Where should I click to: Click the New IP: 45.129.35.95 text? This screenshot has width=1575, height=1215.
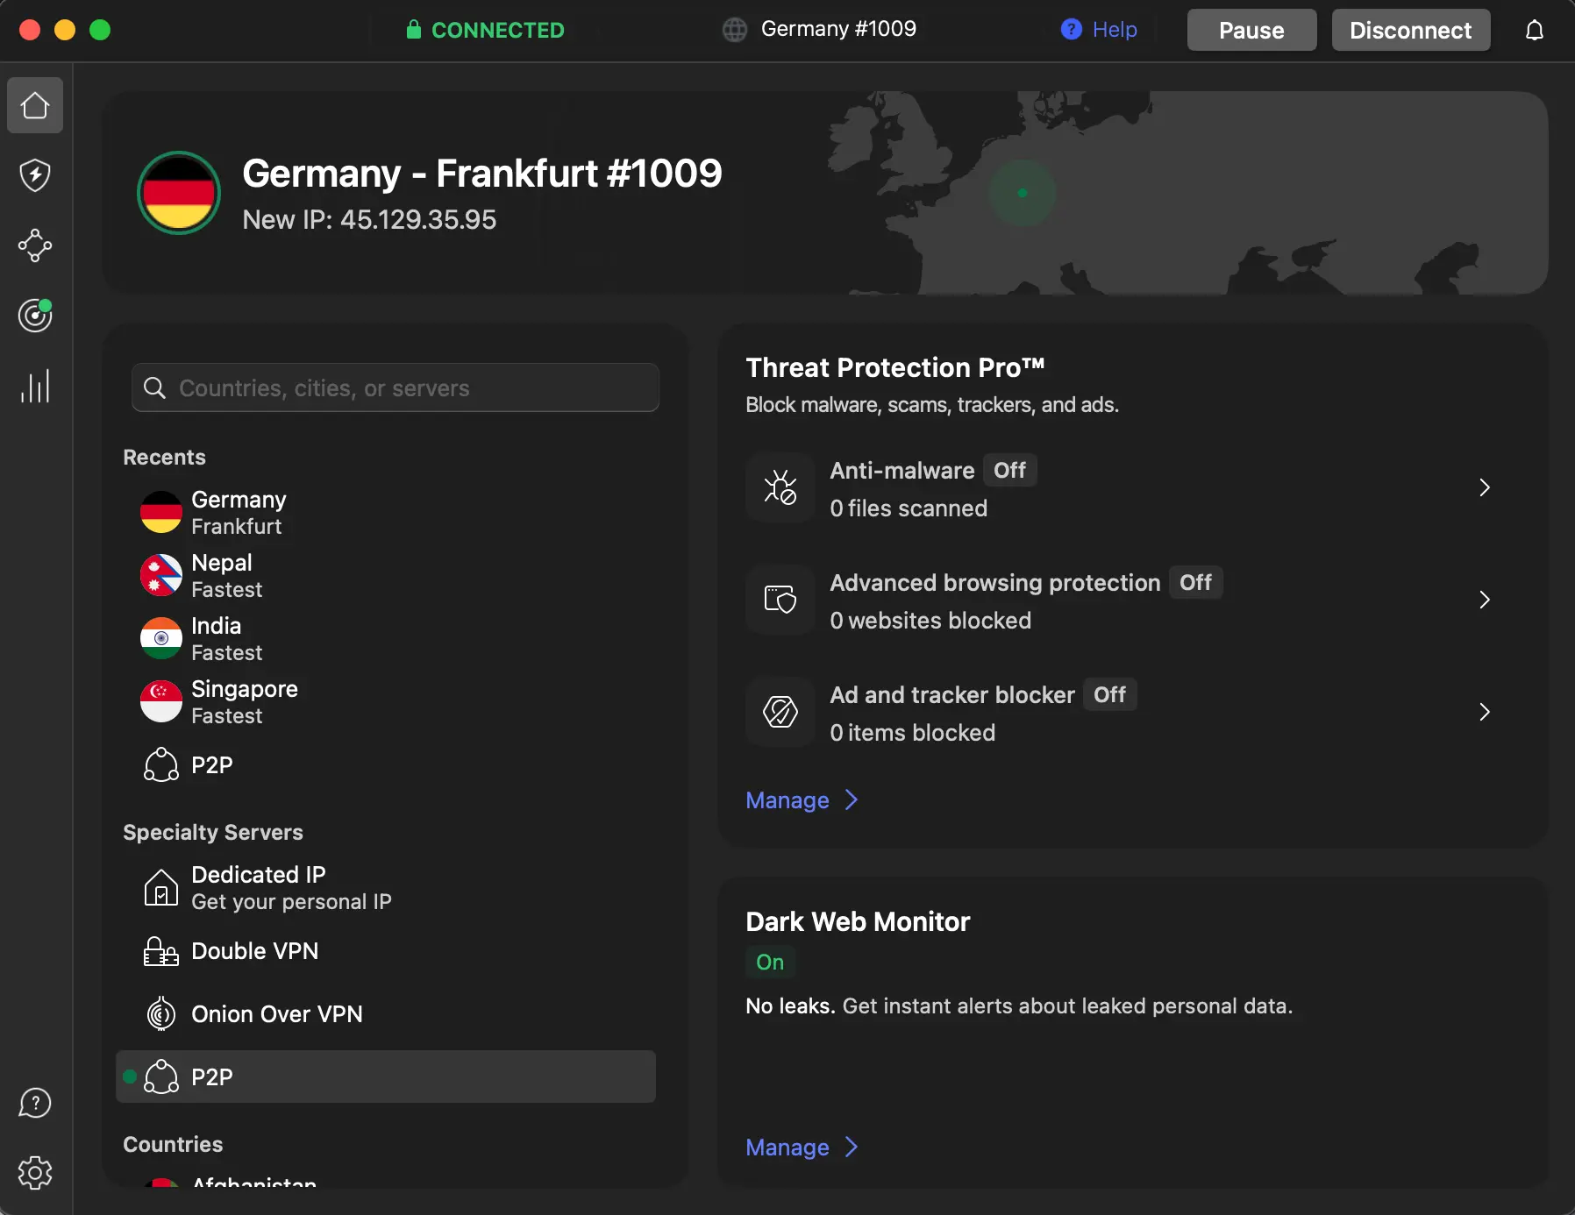pos(369,219)
